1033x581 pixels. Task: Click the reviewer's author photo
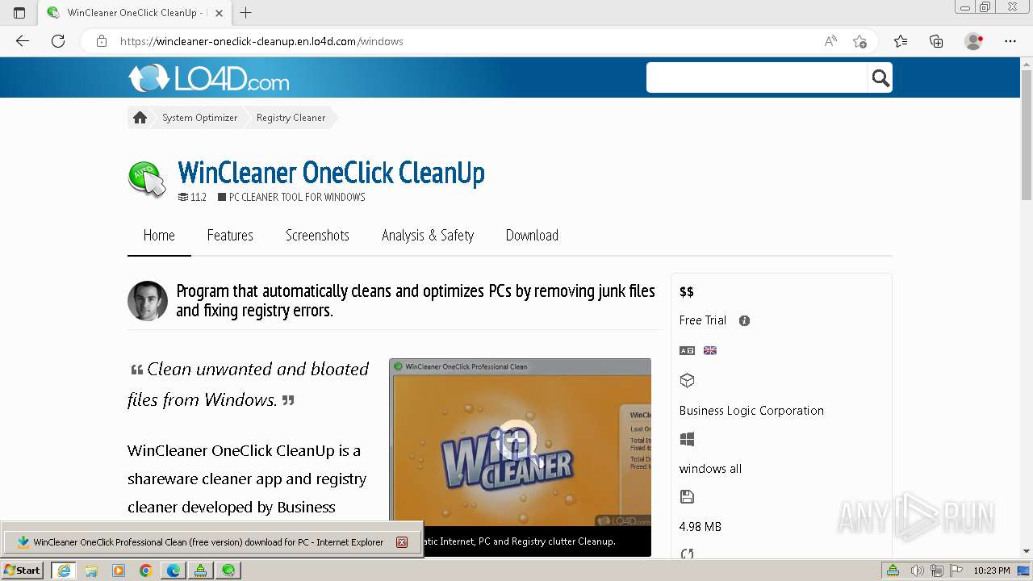[148, 301]
